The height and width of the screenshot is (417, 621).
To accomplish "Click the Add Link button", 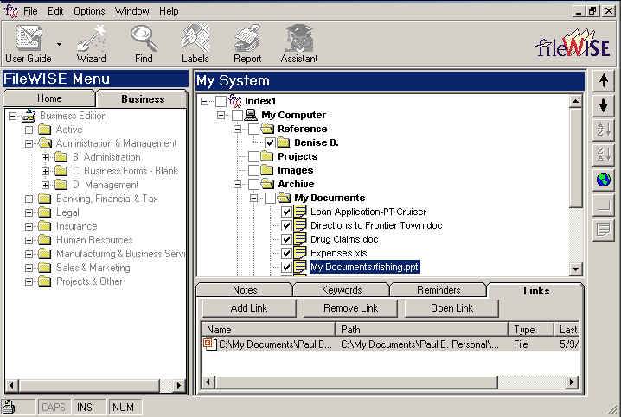I will (249, 308).
